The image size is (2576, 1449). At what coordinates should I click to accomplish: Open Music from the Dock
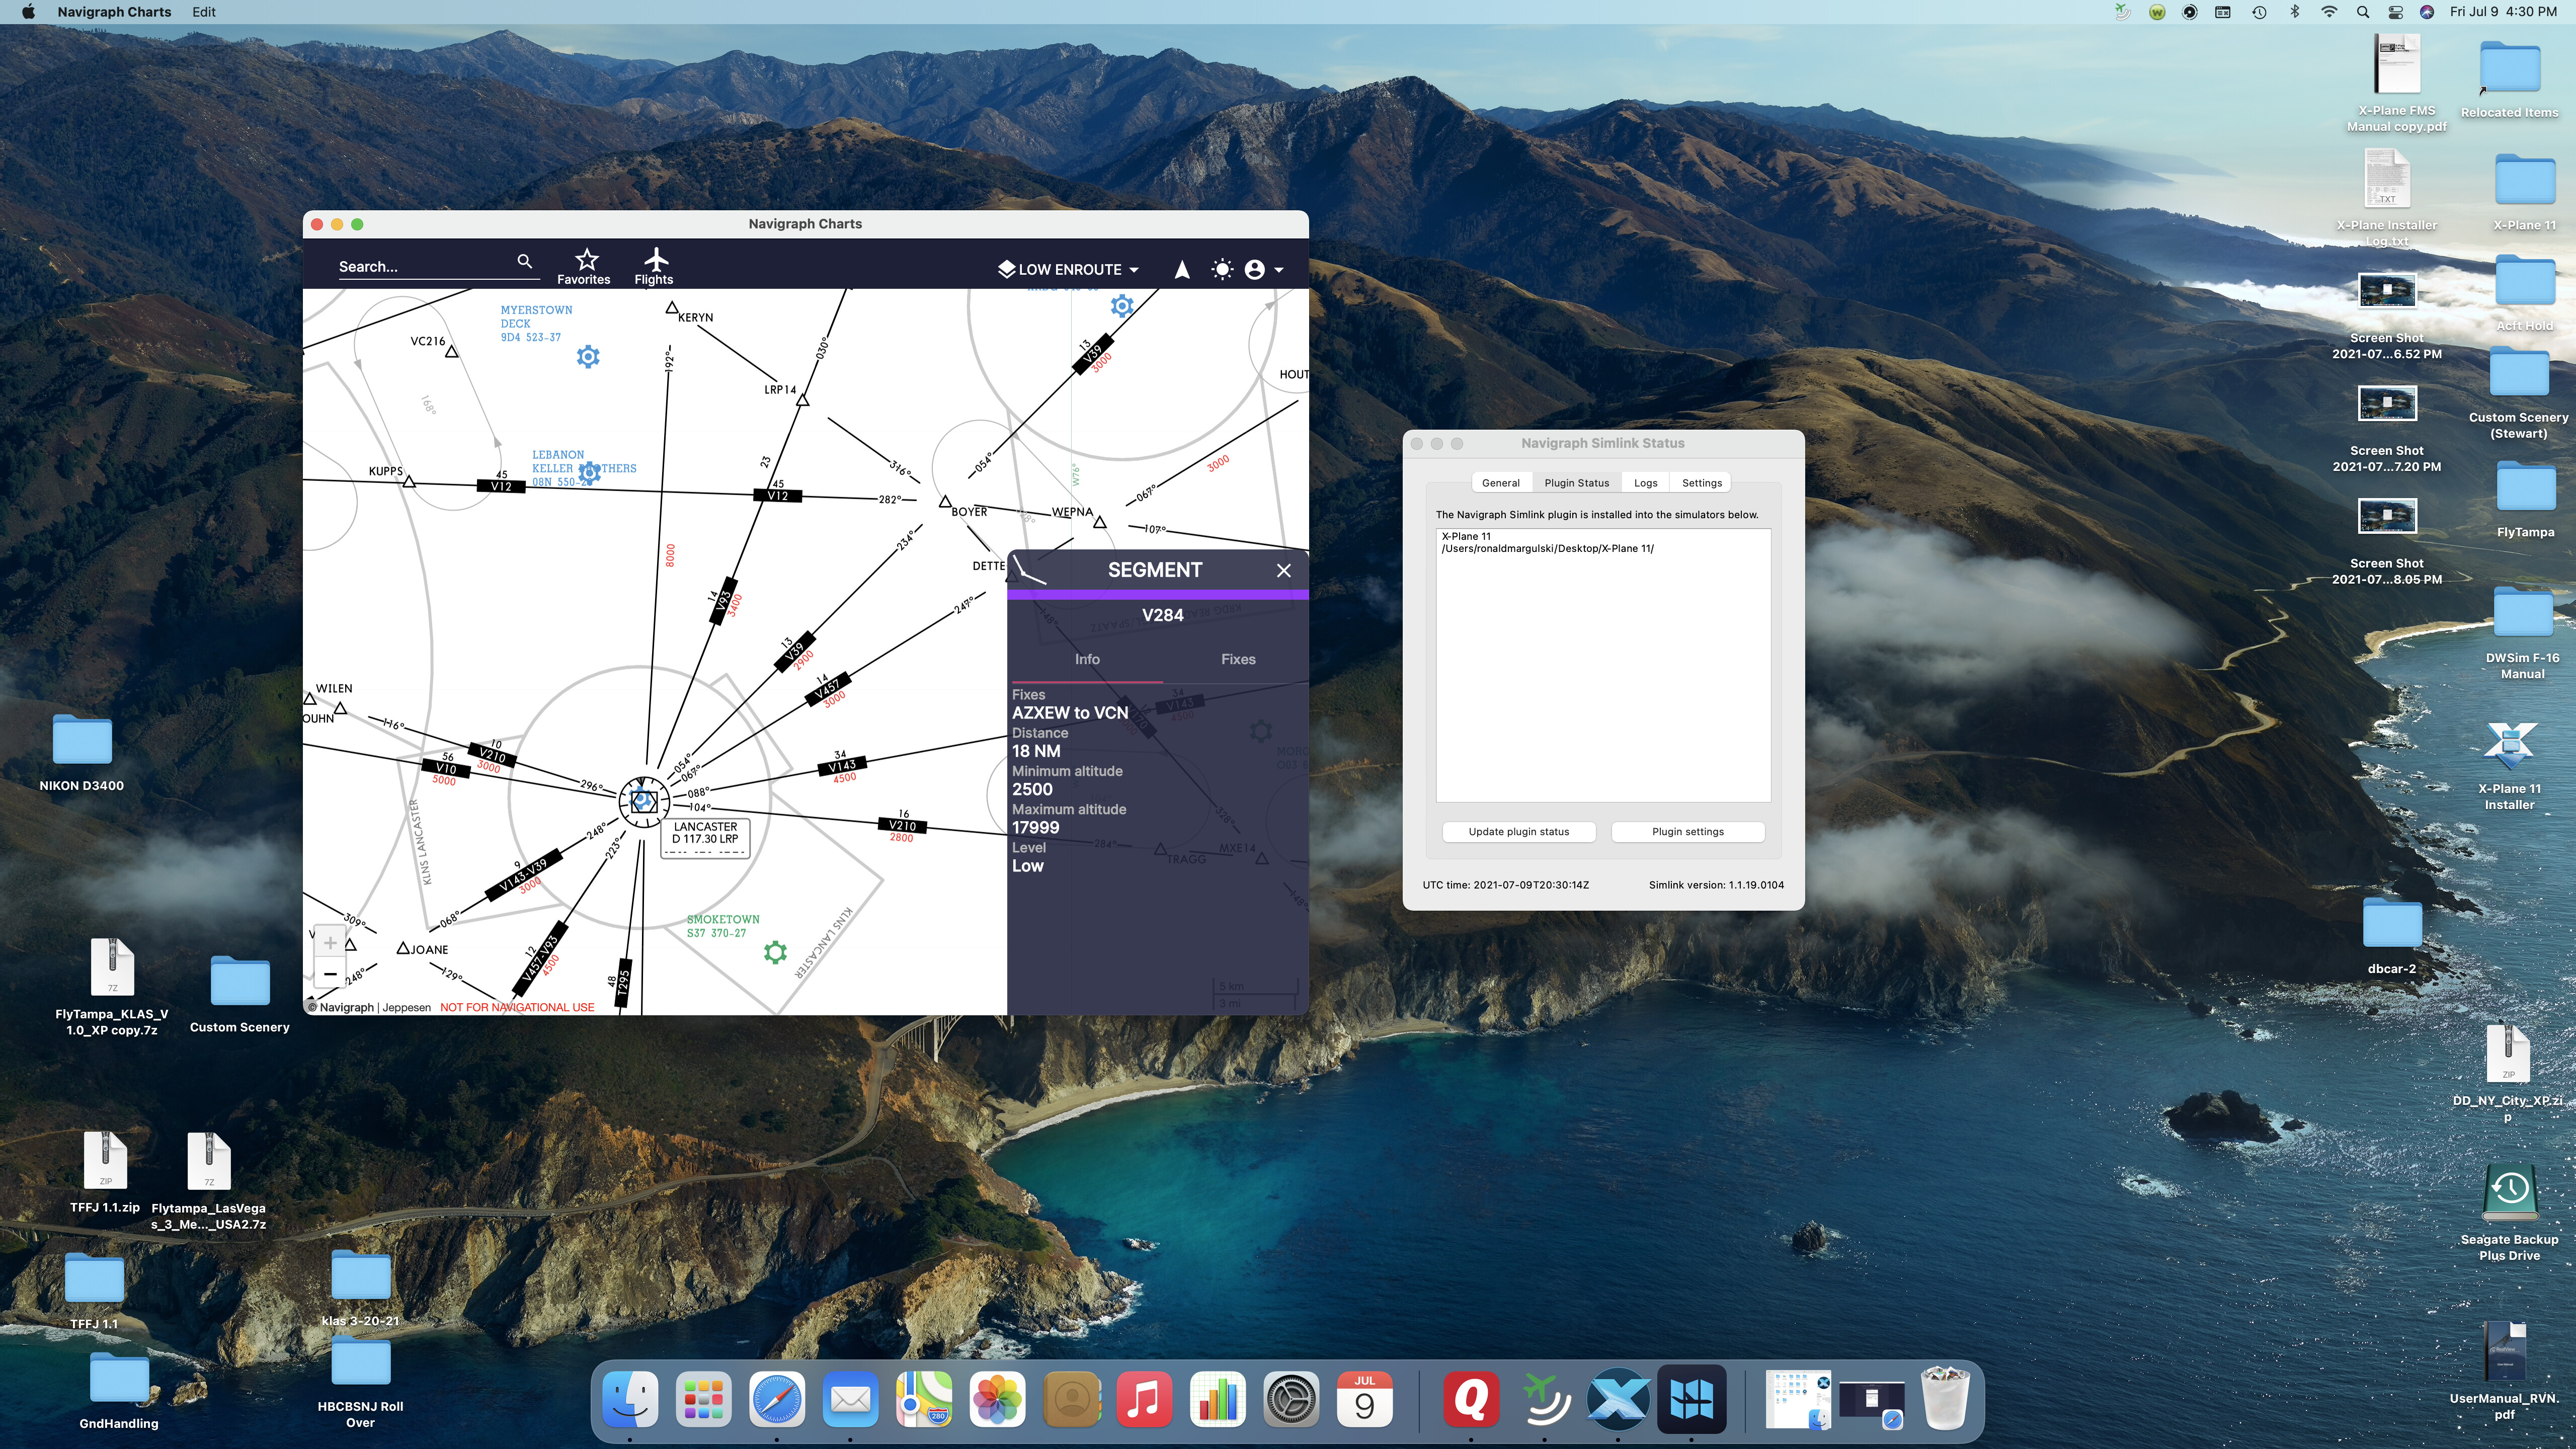coord(1144,1399)
